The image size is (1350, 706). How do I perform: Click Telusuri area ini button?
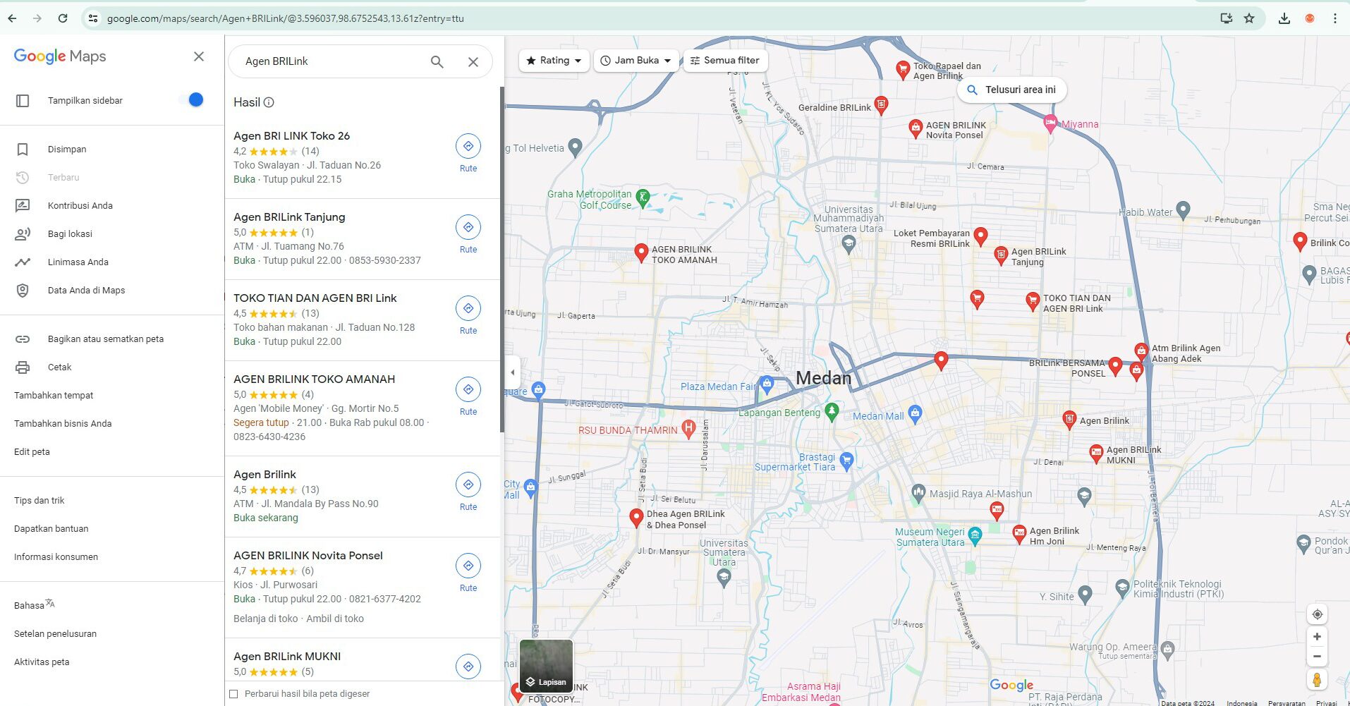tap(1011, 90)
